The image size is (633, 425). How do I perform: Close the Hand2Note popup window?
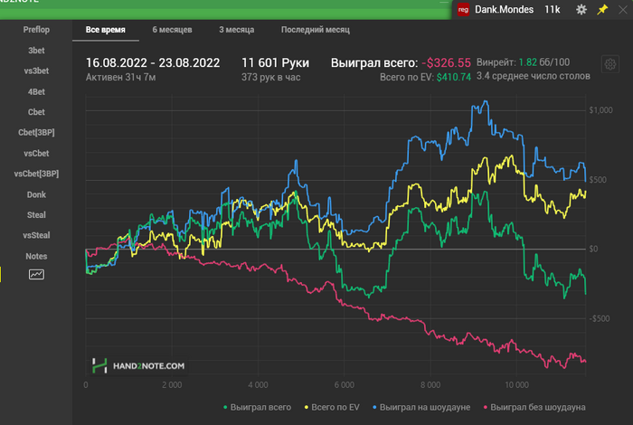click(x=623, y=9)
